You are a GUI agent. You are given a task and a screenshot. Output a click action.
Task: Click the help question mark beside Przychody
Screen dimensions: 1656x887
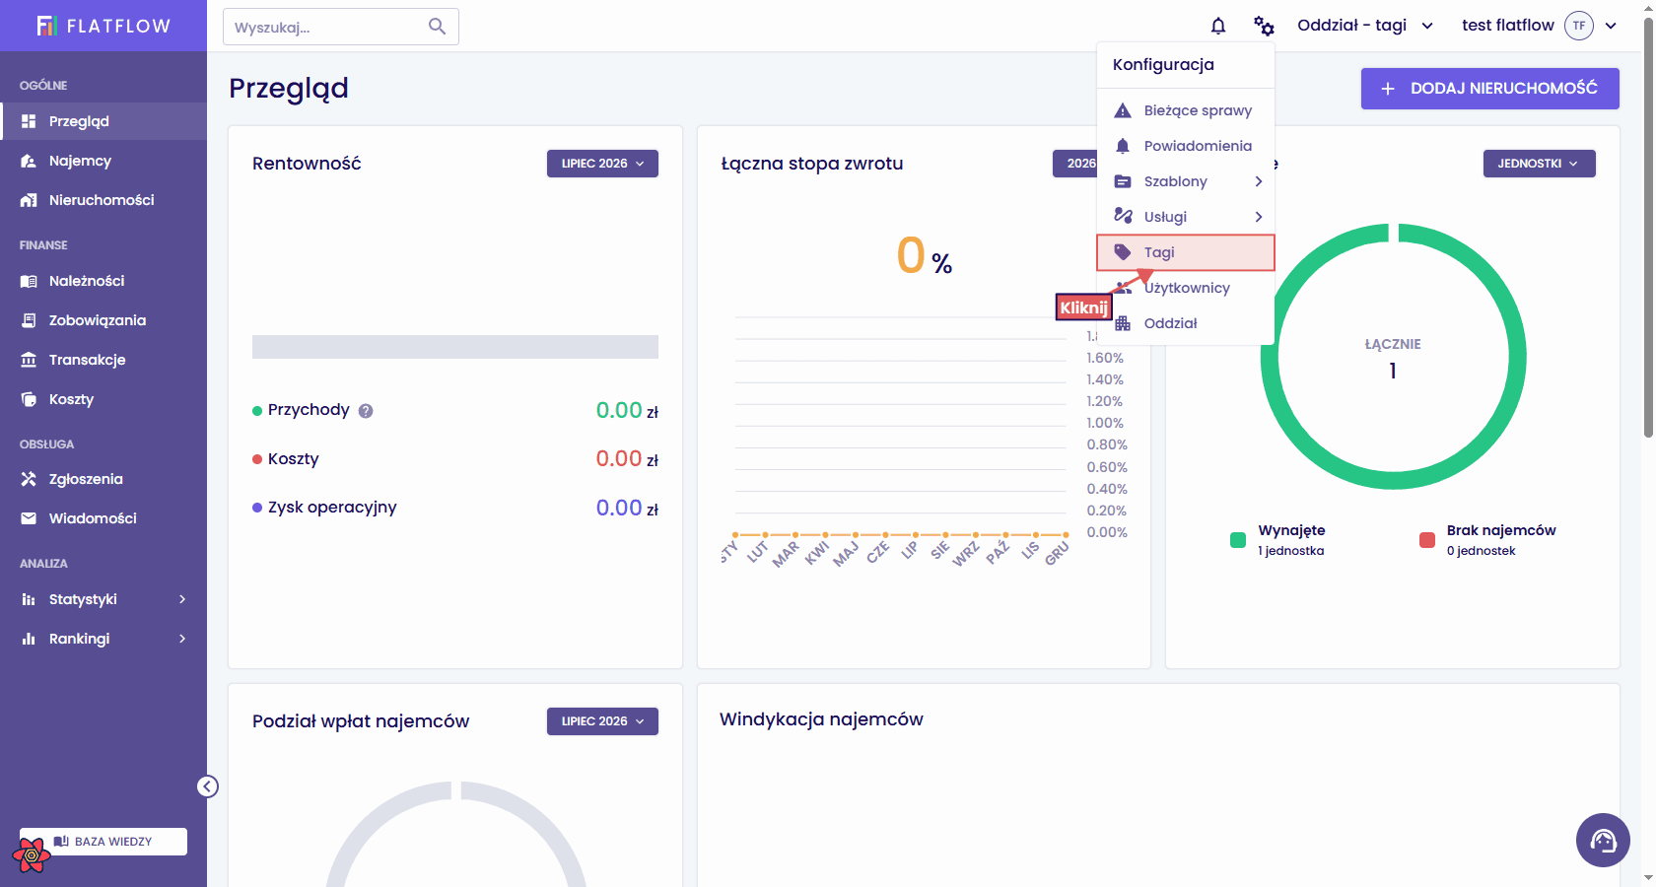point(366,411)
